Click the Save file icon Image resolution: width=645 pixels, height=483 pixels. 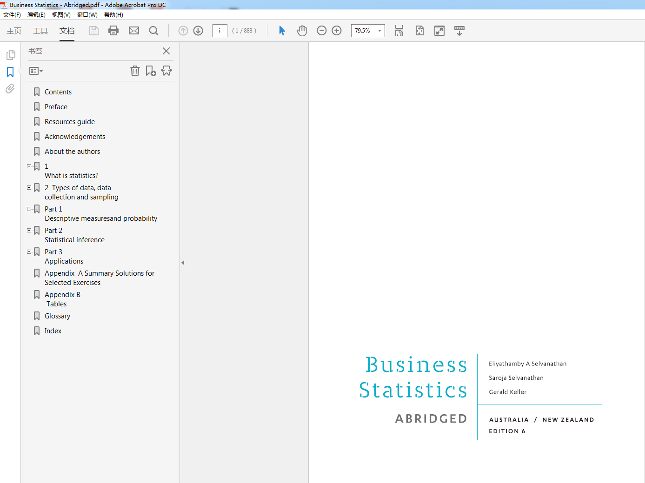pos(94,31)
